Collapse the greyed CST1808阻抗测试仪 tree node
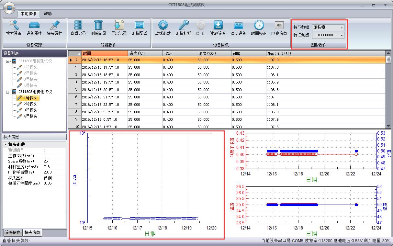393x246 pixels. coord(8,61)
